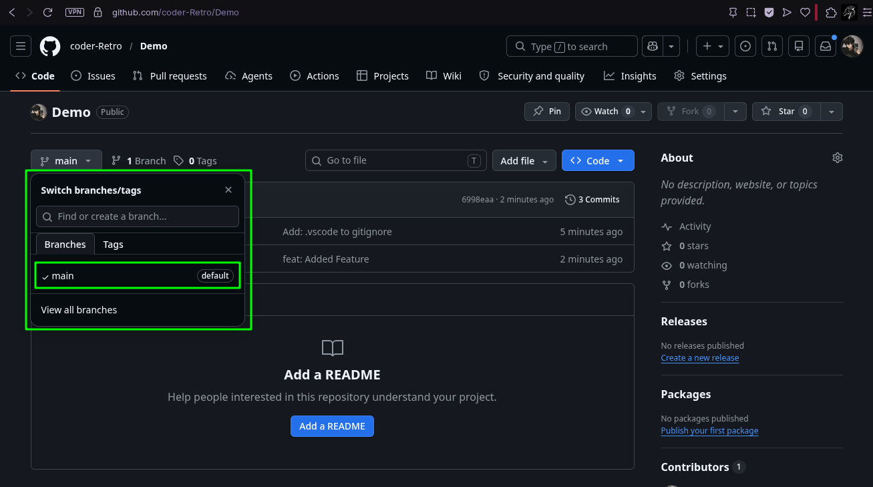Pin the Demo repository

pos(547,112)
